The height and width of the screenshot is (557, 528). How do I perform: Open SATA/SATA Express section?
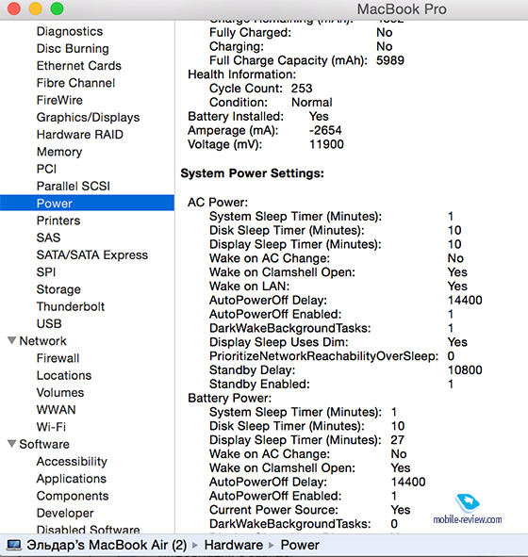92,255
